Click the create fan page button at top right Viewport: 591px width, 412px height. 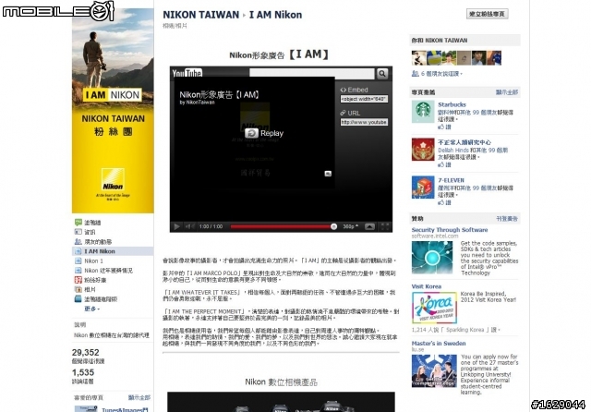click(487, 14)
